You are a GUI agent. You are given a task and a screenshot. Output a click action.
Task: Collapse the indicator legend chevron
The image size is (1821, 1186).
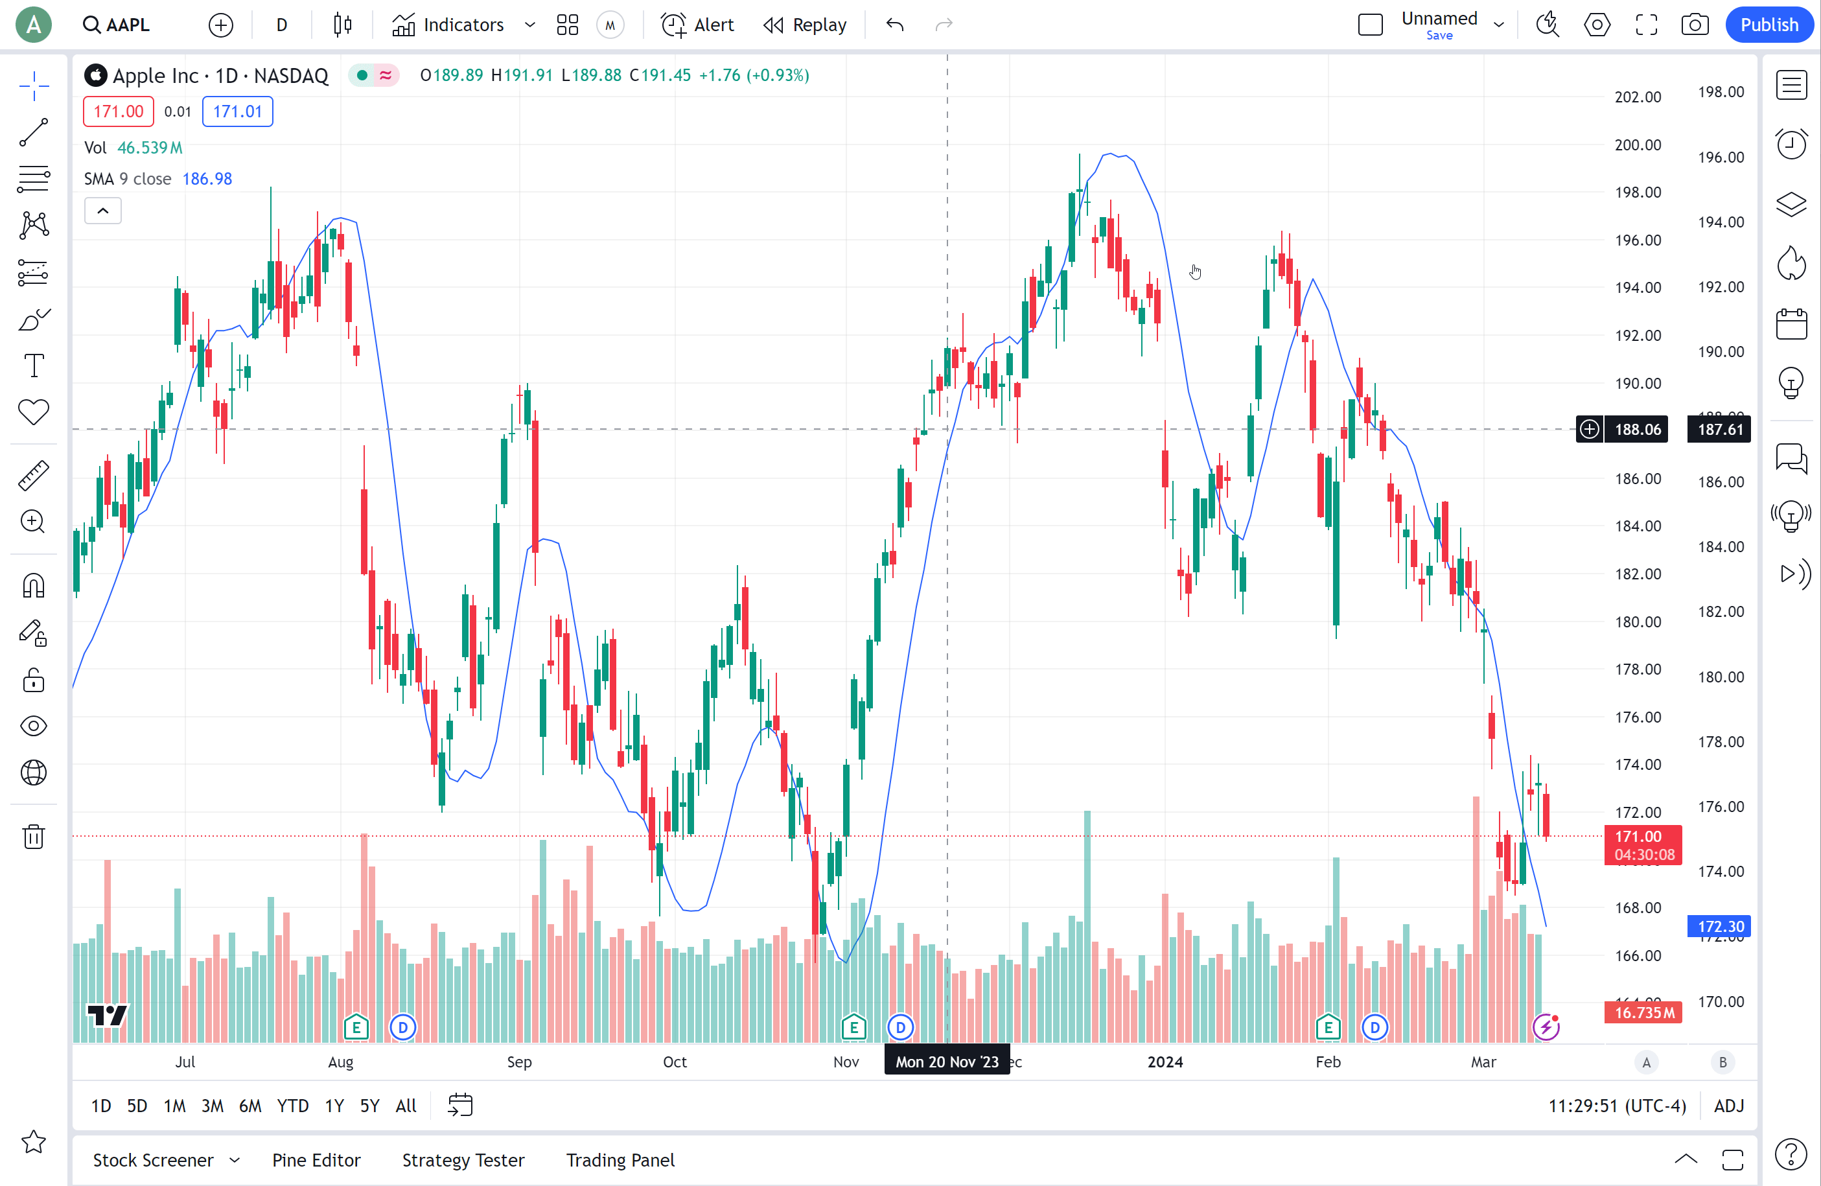coord(102,211)
